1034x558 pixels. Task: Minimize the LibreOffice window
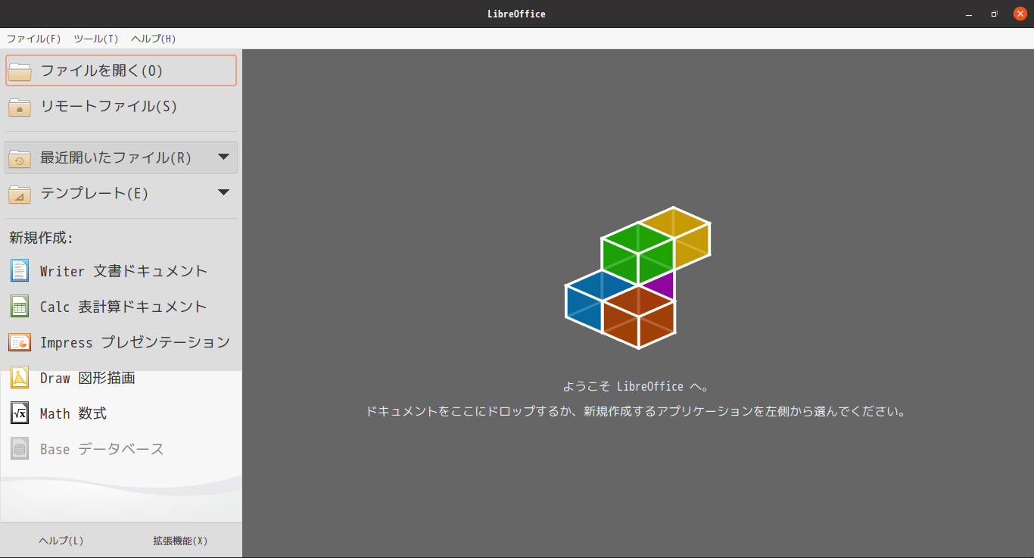969,14
